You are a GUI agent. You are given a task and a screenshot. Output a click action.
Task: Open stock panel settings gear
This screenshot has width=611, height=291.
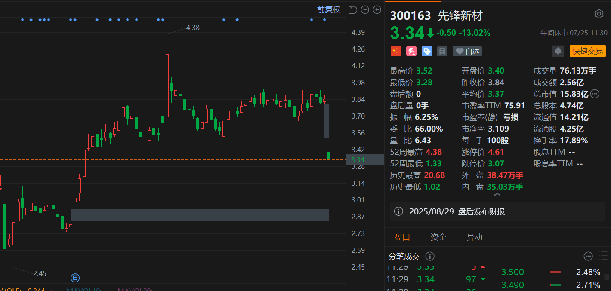(x=599, y=14)
